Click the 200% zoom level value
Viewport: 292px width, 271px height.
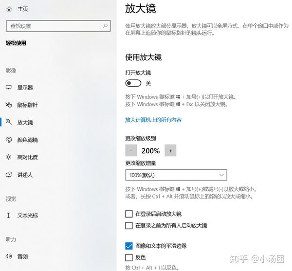click(x=150, y=150)
